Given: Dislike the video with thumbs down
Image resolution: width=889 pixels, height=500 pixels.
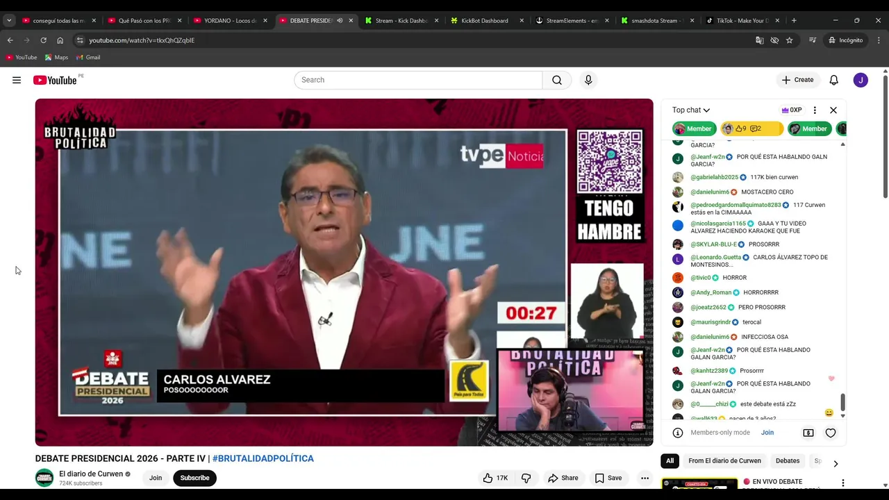Looking at the screenshot, I should click(526, 478).
